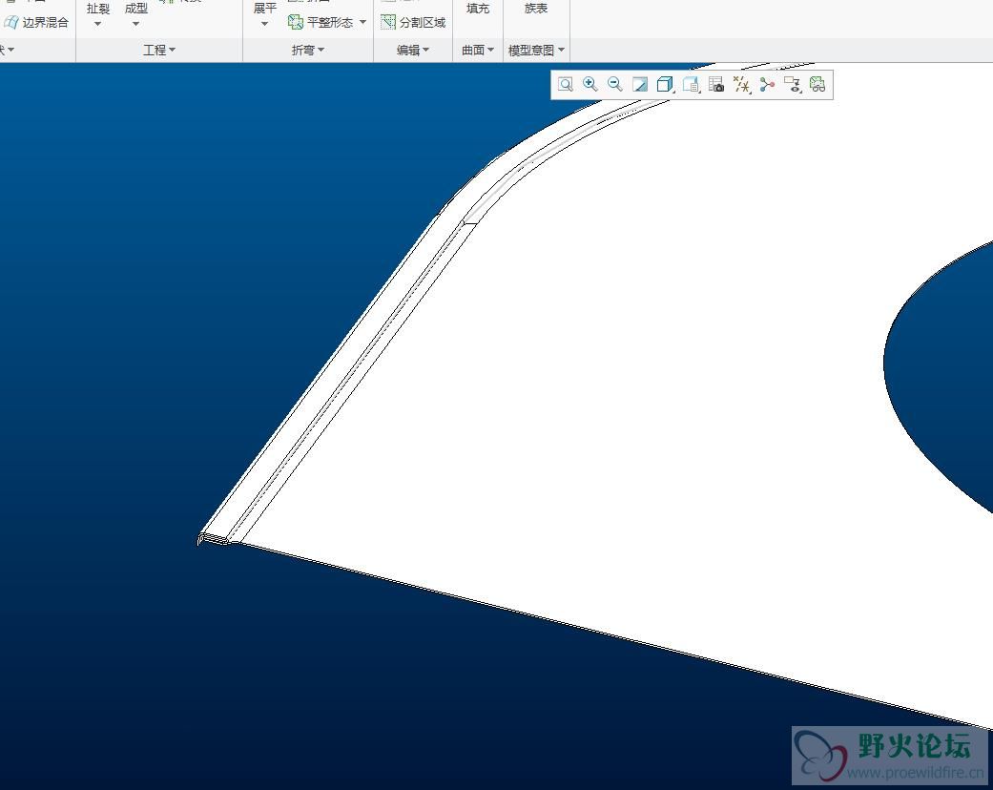This screenshot has width=993, height=790.
Task: Click the 分割区域 (Split Area) icon
Action: 388,22
